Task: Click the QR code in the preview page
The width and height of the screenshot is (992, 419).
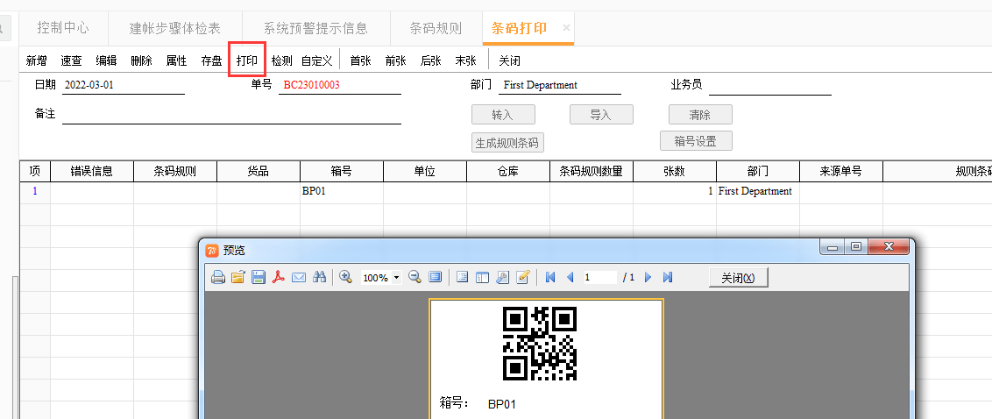Action: (x=540, y=343)
